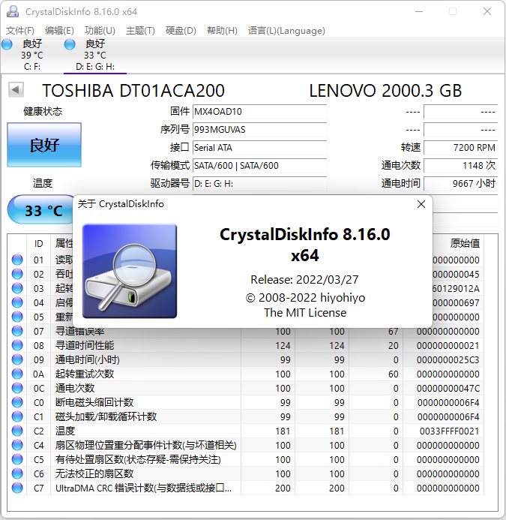
Task: Select the 无法校正的扇区数 attribute row
Action: click(x=246, y=473)
